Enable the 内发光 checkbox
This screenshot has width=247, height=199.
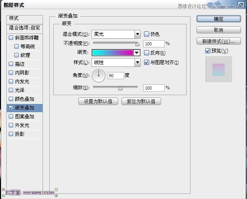[x=11, y=81]
